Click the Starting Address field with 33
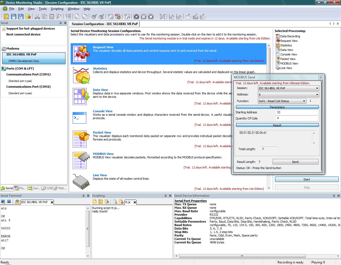341x265 pixels. pyautogui.click(x=297, y=112)
